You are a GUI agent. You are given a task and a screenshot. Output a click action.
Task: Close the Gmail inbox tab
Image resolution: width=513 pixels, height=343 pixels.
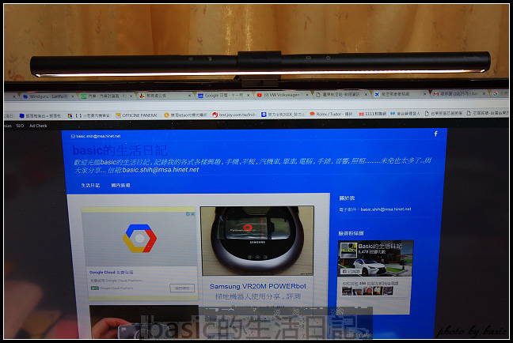[x=484, y=94]
